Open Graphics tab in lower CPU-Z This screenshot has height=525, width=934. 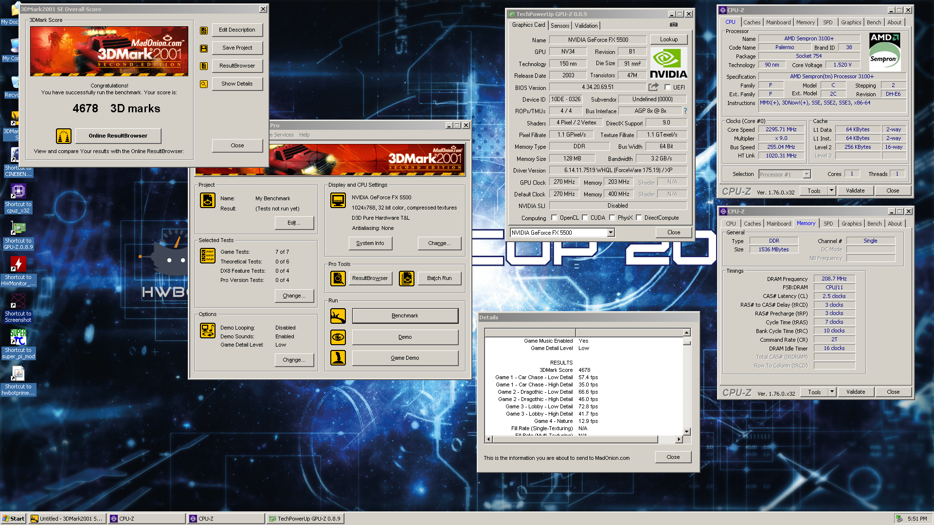click(x=851, y=224)
